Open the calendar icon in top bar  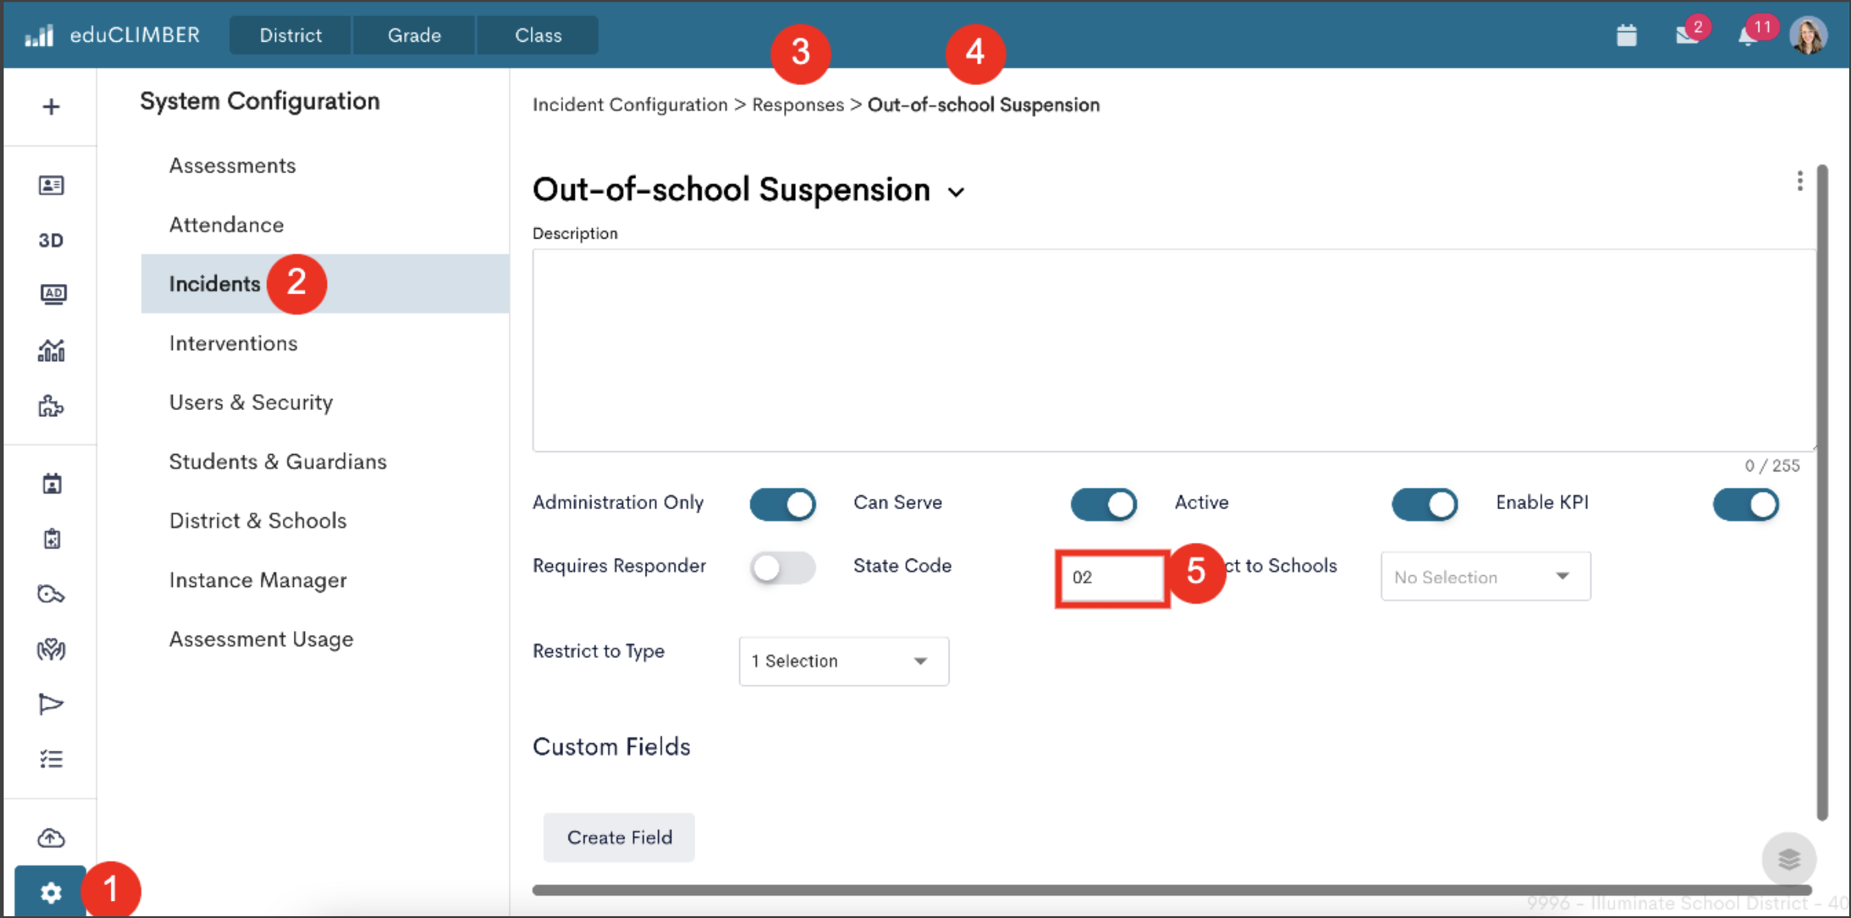point(1626,35)
